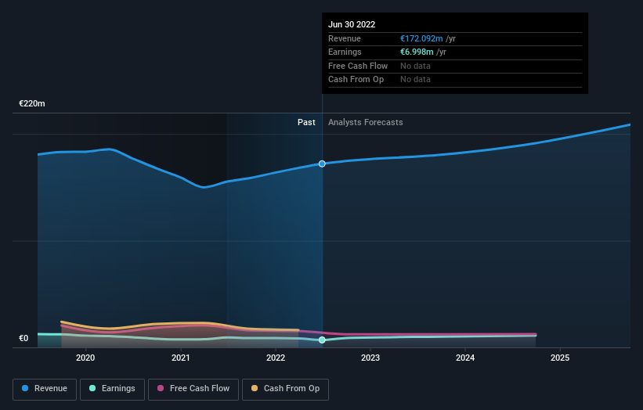
Task: Toggle the Free Cash Flow legend series
Action: (193, 389)
